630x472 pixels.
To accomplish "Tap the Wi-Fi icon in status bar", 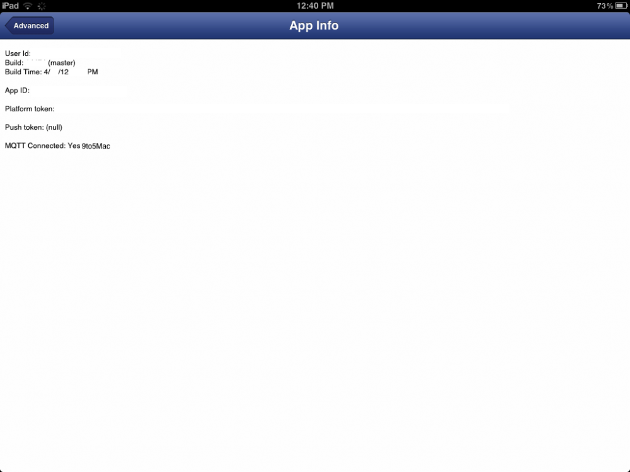I will (x=28, y=6).
